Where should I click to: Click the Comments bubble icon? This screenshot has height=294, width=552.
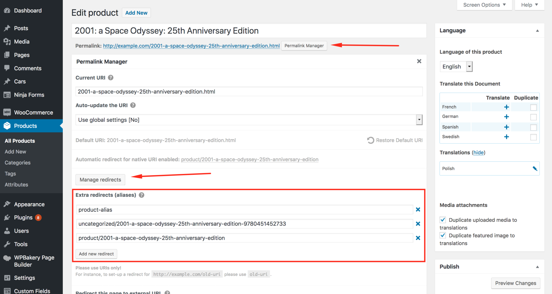pos(7,68)
